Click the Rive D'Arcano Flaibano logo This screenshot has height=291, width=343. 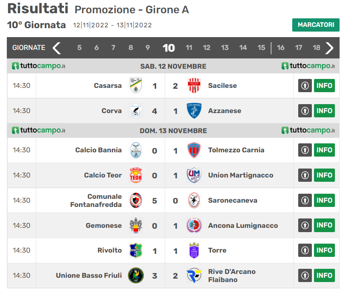tap(195, 276)
